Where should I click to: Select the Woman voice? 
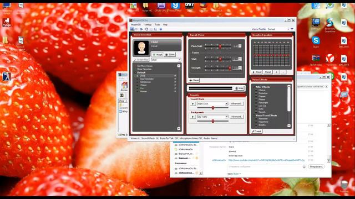click(143, 91)
